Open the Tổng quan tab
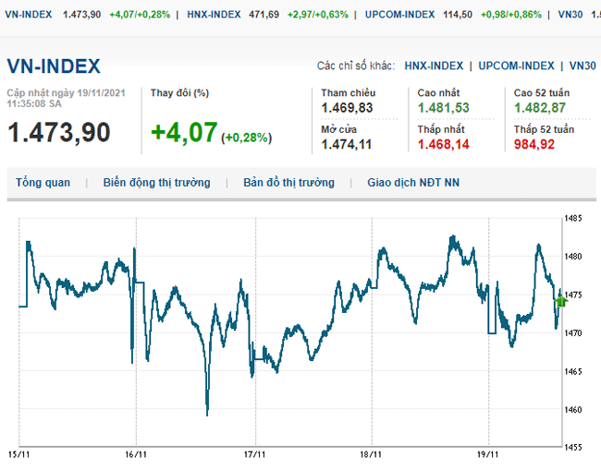The image size is (601, 469). tap(43, 183)
